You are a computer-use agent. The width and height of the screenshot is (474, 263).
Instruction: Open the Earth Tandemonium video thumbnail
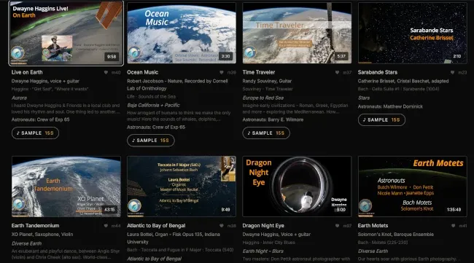(x=66, y=187)
